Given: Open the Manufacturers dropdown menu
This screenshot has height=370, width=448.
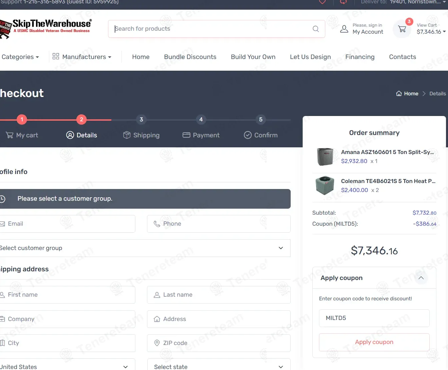Looking at the screenshot, I should coord(82,57).
